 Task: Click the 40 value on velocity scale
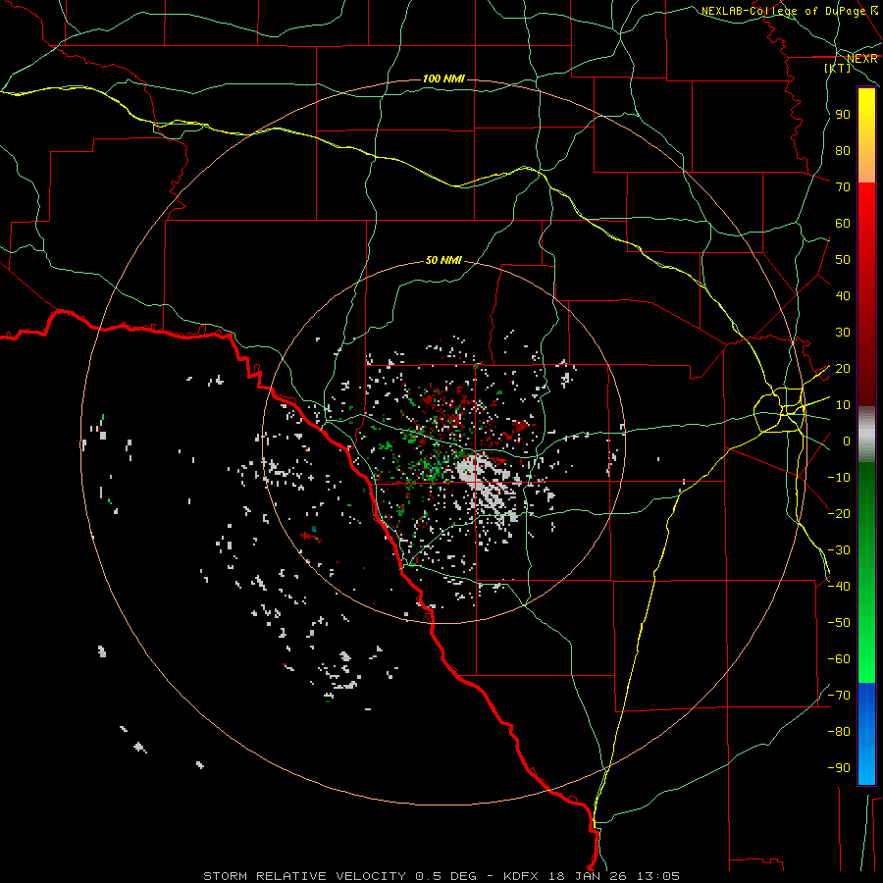click(x=843, y=296)
